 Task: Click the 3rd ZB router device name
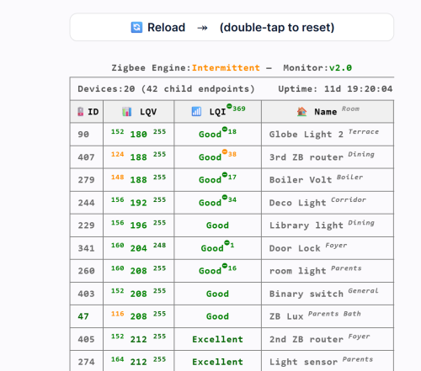(x=306, y=157)
